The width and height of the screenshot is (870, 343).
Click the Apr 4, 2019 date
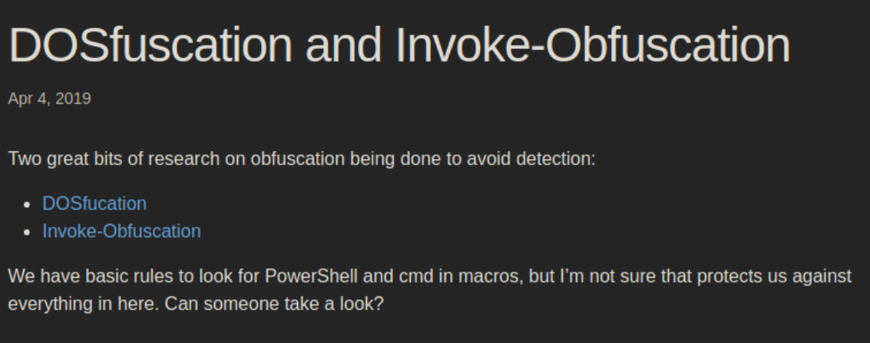pyautogui.click(x=49, y=98)
